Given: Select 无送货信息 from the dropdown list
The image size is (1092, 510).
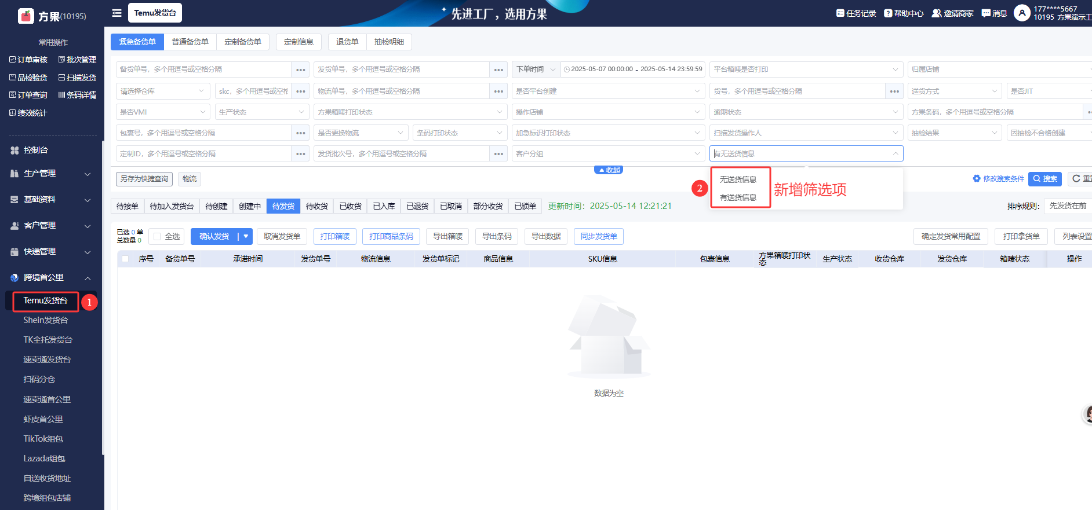Looking at the screenshot, I should pos(738,179).
